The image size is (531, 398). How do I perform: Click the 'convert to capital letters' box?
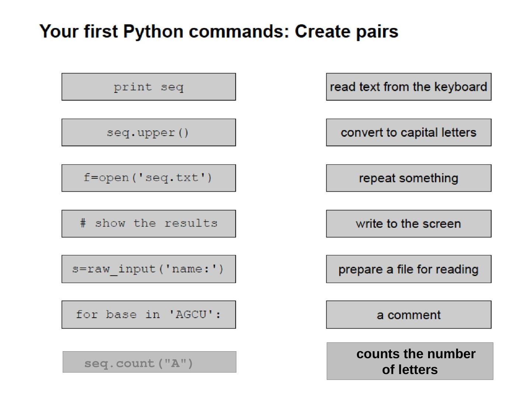(409, 133)
